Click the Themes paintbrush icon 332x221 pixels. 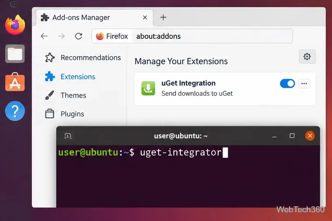pos(50,95)
